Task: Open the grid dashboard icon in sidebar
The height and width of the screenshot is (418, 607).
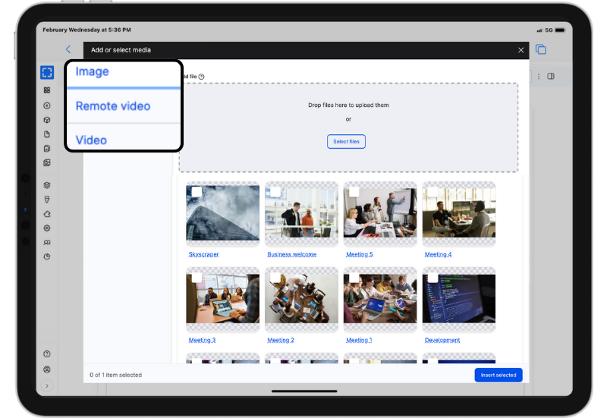Action: (47, 90)
